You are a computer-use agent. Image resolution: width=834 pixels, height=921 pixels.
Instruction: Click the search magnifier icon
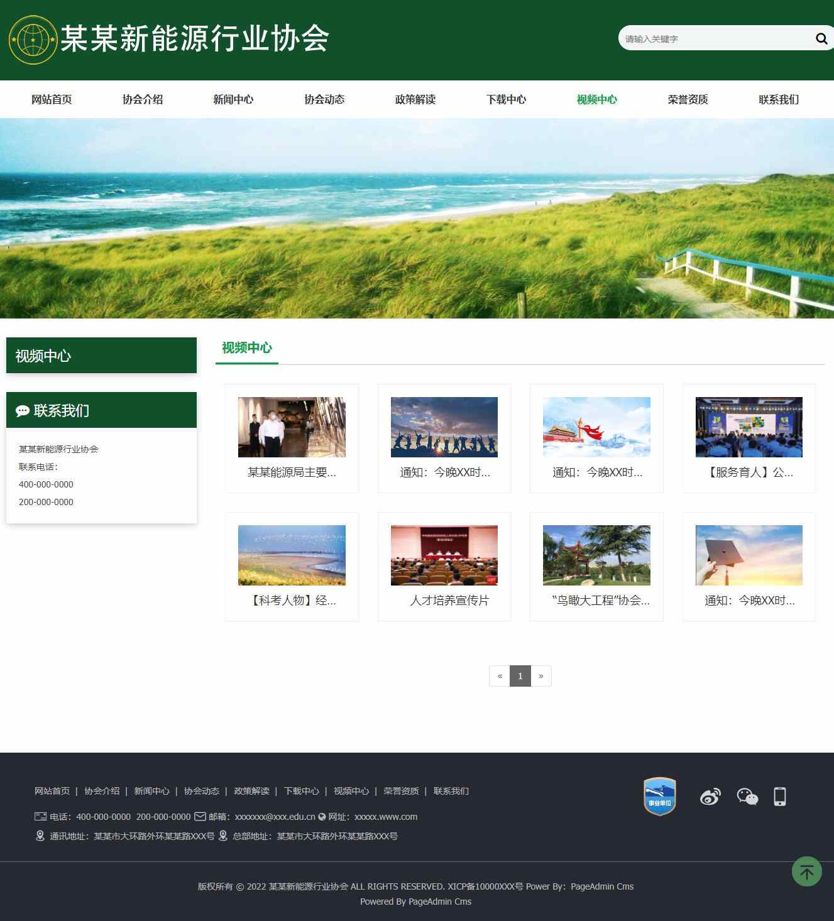point(821,39)
